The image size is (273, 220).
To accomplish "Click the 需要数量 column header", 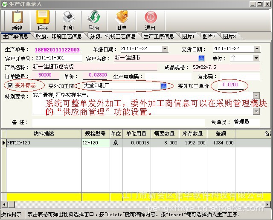I will [165, 134].
